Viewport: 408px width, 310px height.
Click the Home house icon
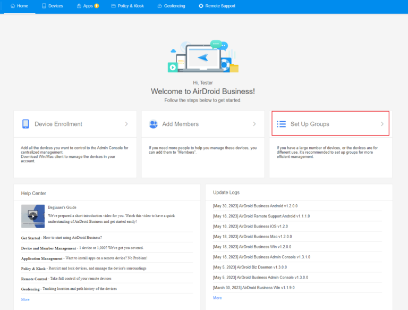pos(13,6)
